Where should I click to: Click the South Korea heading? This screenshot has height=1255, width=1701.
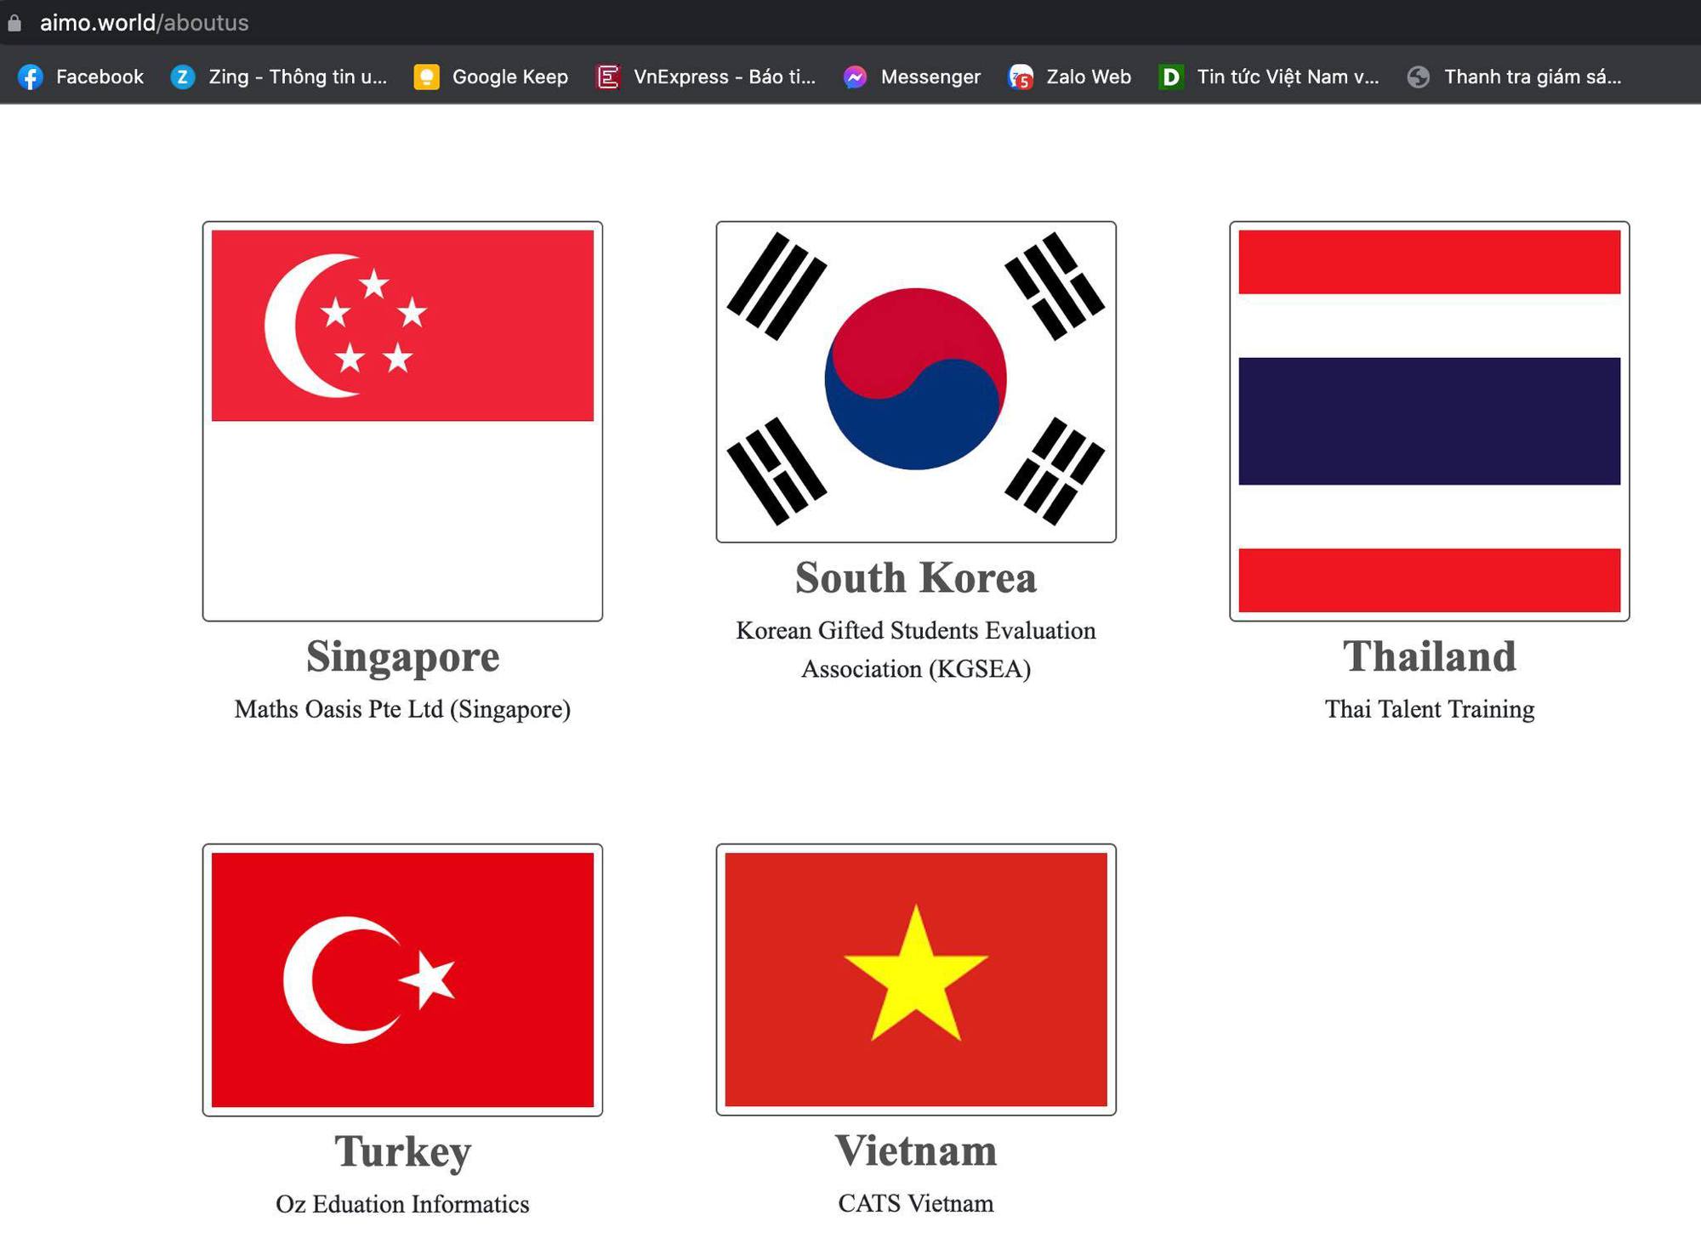click(916, 577)
